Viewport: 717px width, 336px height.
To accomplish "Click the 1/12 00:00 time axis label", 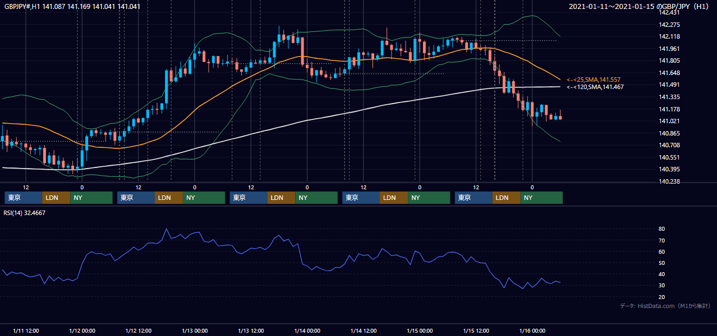I will coord(82,331).
